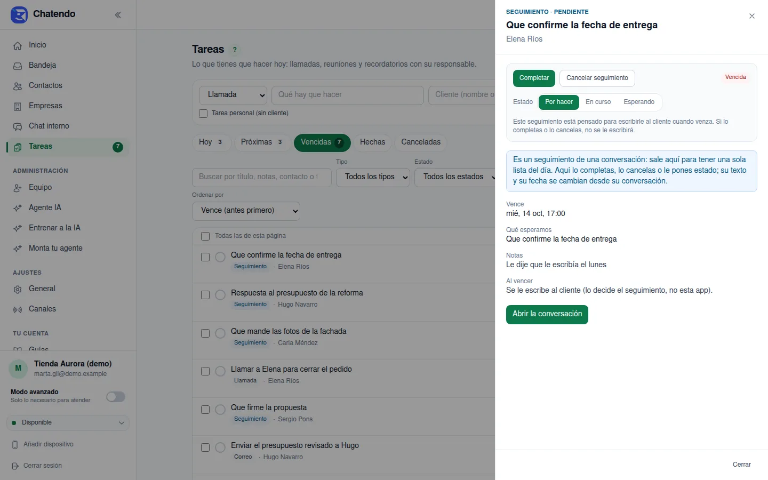Open the Todos los estados filter dropdown

[x=456, y=177]
